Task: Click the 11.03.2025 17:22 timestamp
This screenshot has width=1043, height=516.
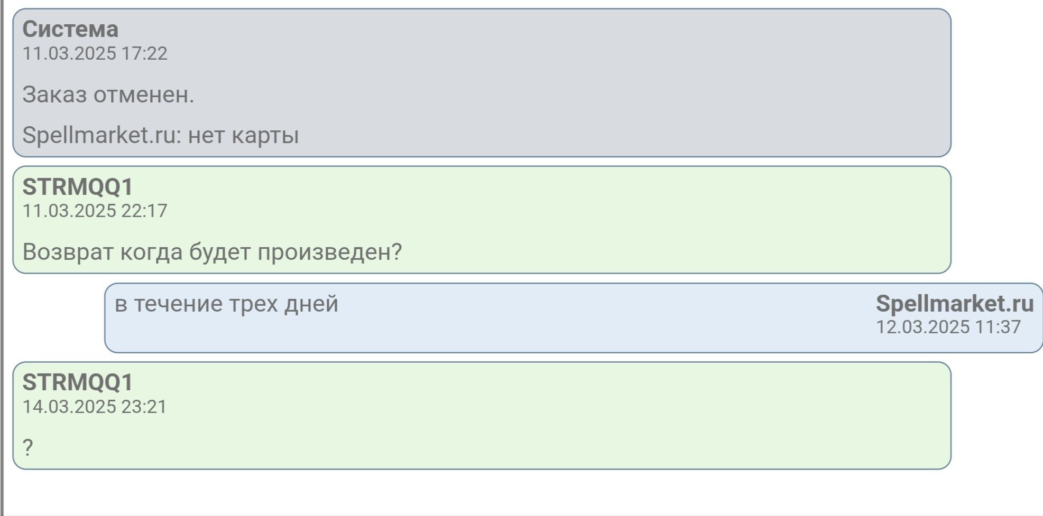Action: tap(95, 53)
